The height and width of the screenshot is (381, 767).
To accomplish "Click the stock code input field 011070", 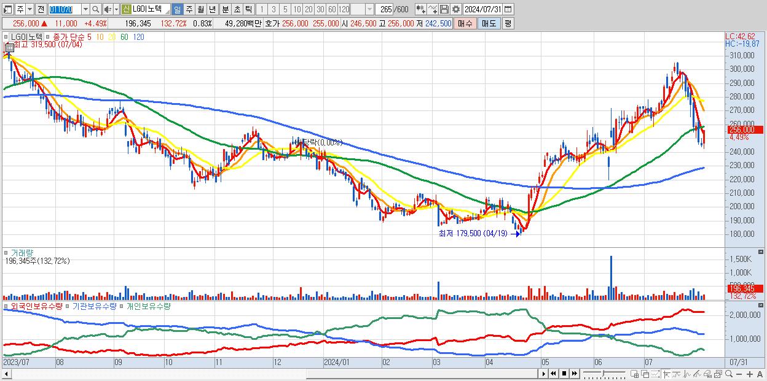I will point(65,9).
